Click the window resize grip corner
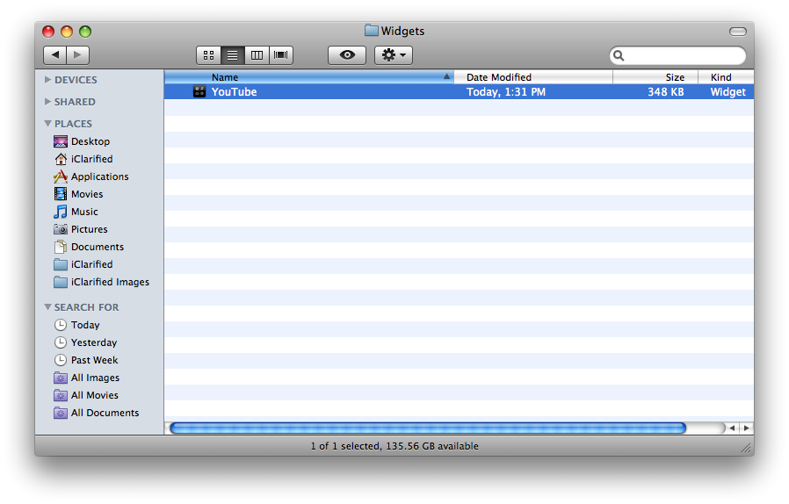Image resolution: width=789 pixels, height=504 pixels. click(x=747, y=448)
